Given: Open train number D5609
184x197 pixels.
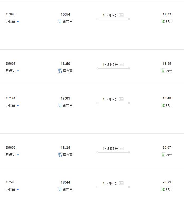Looking at the screenshot, I should pyautogui.click(x=11, y=148).
